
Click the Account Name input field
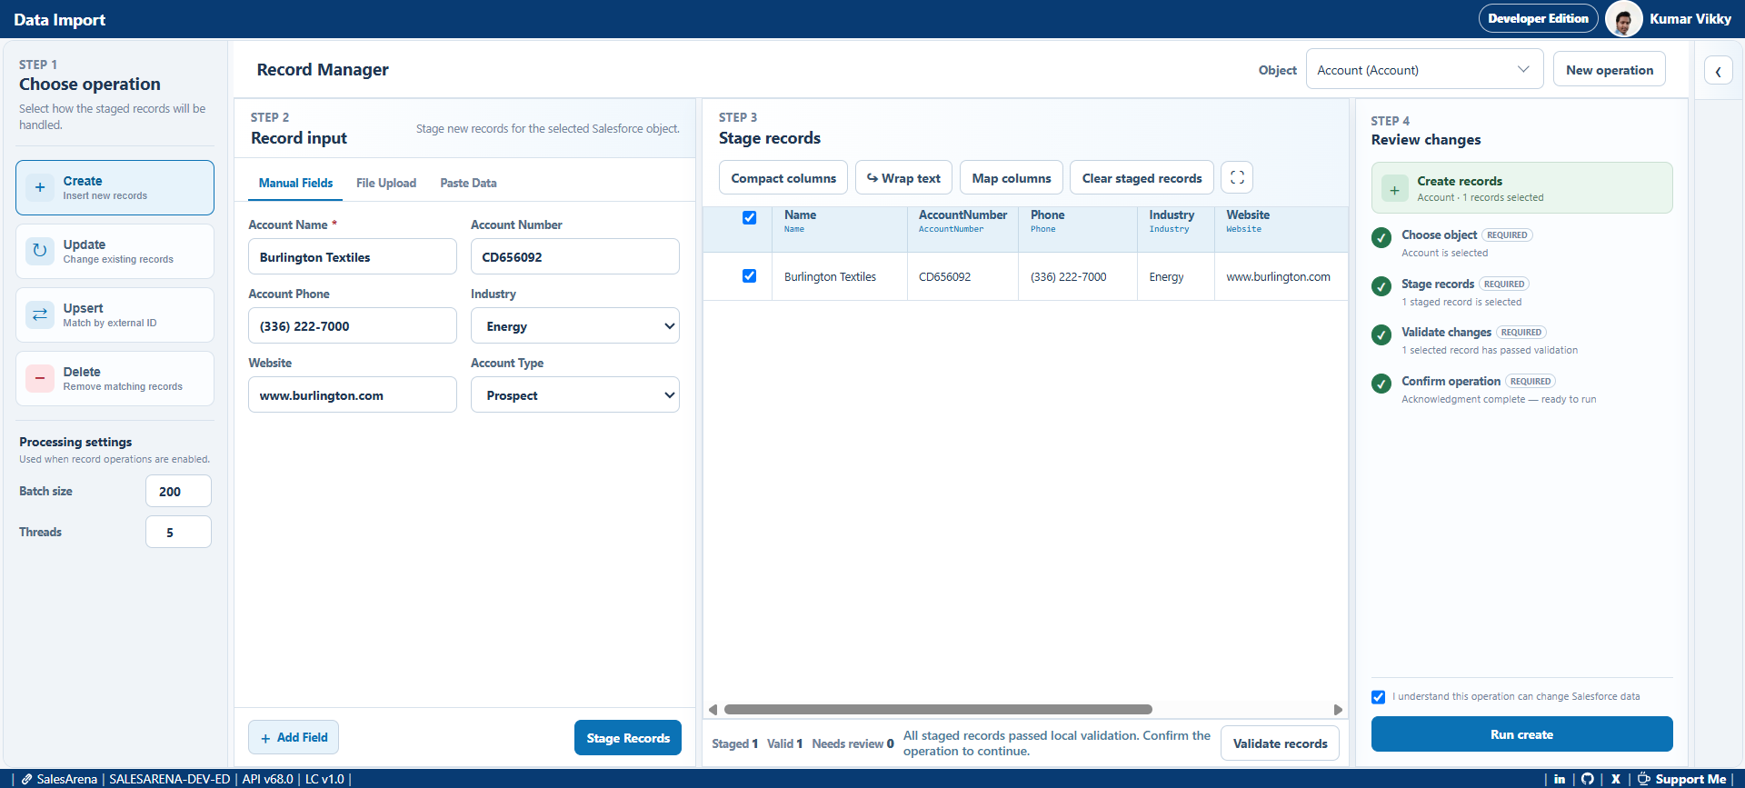pos(353,256)
